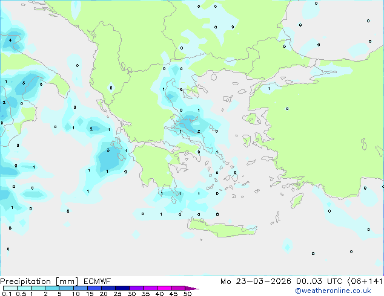Click the "4" precipitation value on the map
This screenshot has height=296, width=384.
(10, 40)
